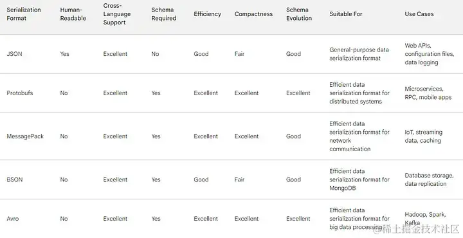Viewport: 463px width, 238px height.
Task: Click the Hadoop, Spark, Kafka cell
Action: click(x=425, y=219)
